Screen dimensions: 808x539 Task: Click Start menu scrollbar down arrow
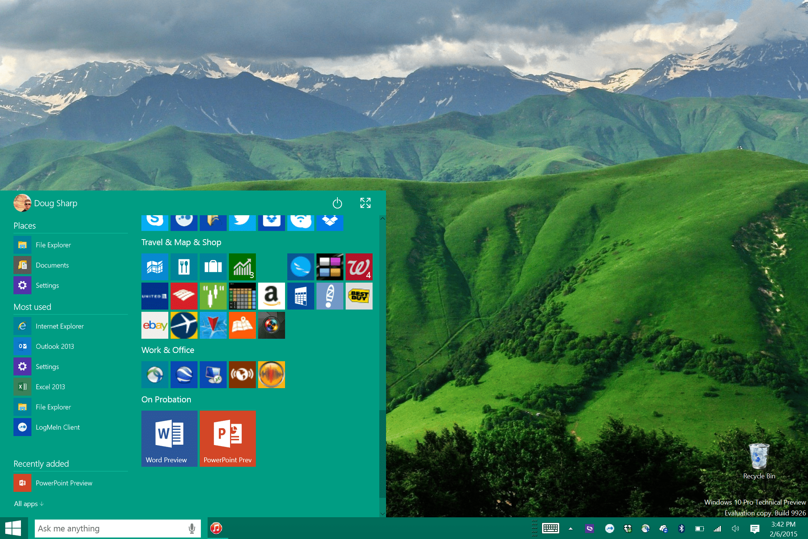[x=382, y=514]
